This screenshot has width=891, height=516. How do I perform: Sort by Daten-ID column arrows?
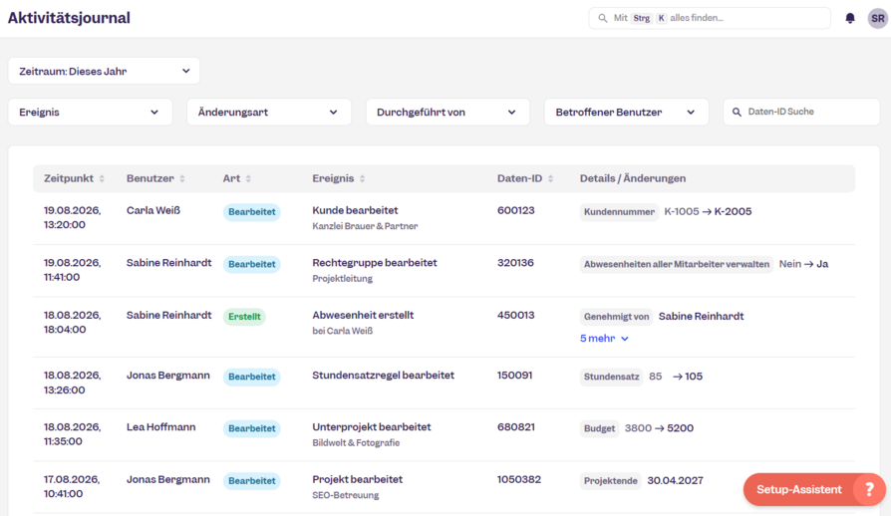(550, 179)
